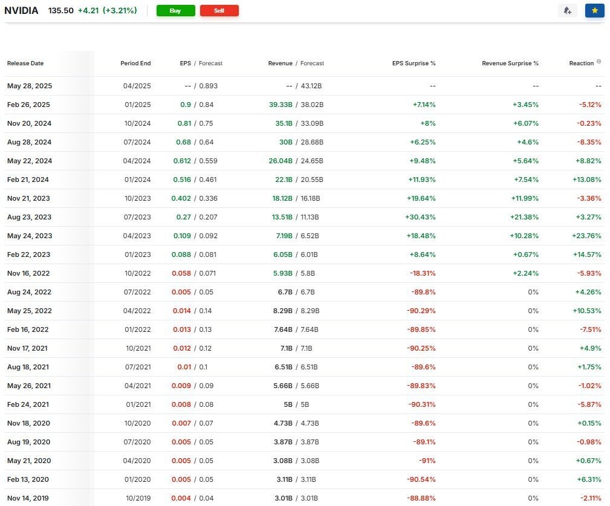Click the EPS / Forecast column header
610x506 pixels.
[x=201, y=63]
